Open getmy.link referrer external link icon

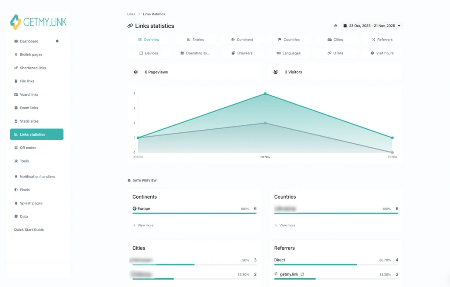coord(302,274)
